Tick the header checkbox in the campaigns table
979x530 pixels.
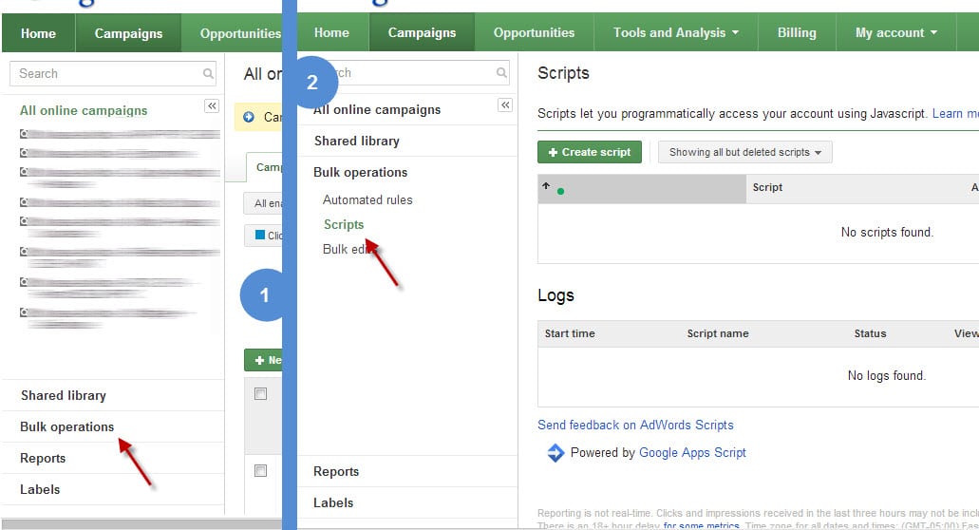pos(261,394)
